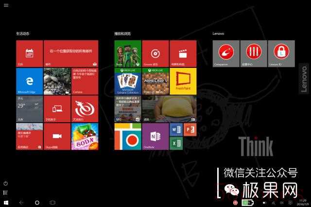This screenshot has width=311, height=207.
Task: Open the Calendar tile
Action: point(29,53)
